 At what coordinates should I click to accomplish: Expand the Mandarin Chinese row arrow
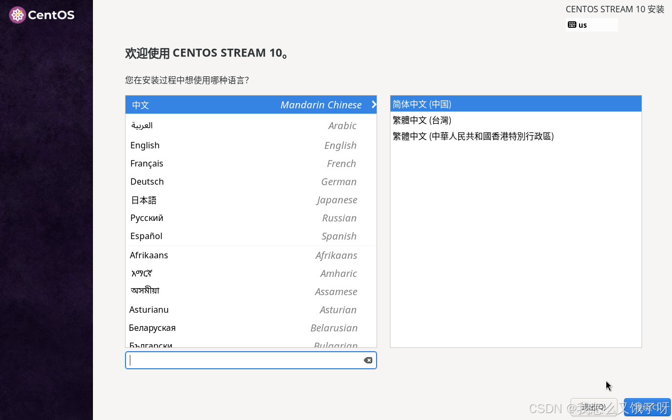[374, 105]
